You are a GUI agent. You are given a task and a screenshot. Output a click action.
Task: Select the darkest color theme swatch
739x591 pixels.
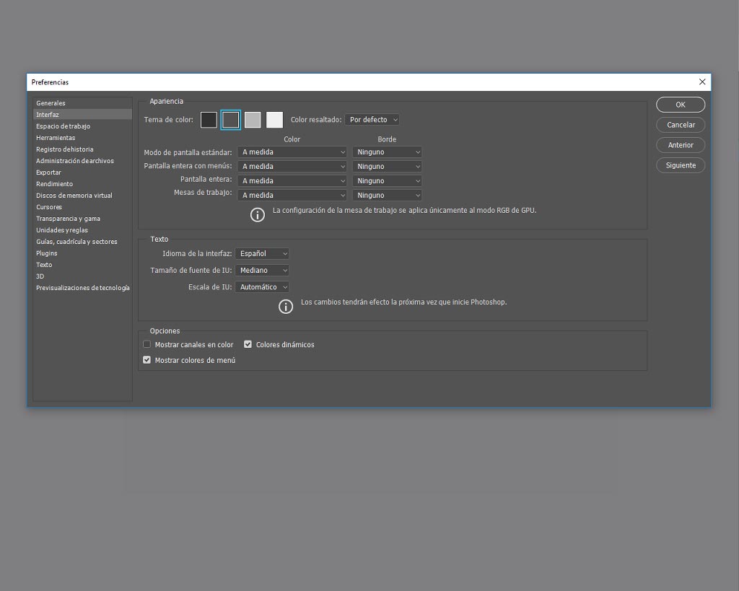(209, 120)
